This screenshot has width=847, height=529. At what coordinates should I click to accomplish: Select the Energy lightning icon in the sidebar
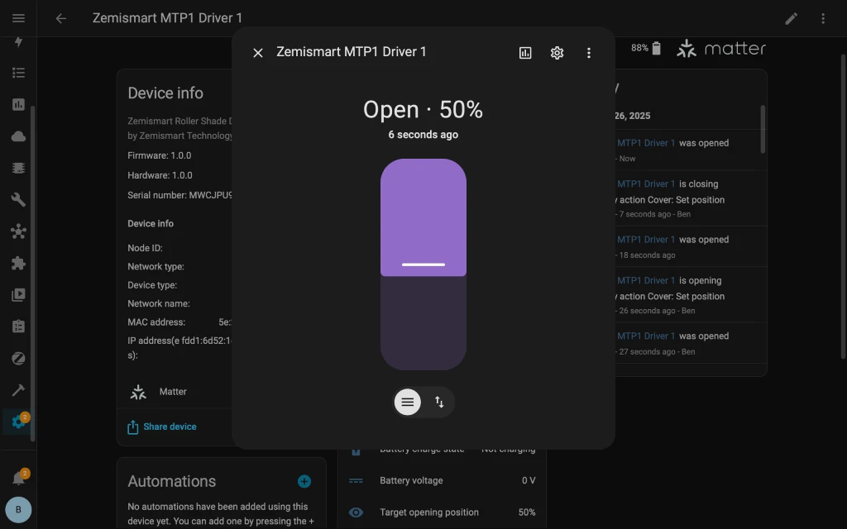coord(18,41)
